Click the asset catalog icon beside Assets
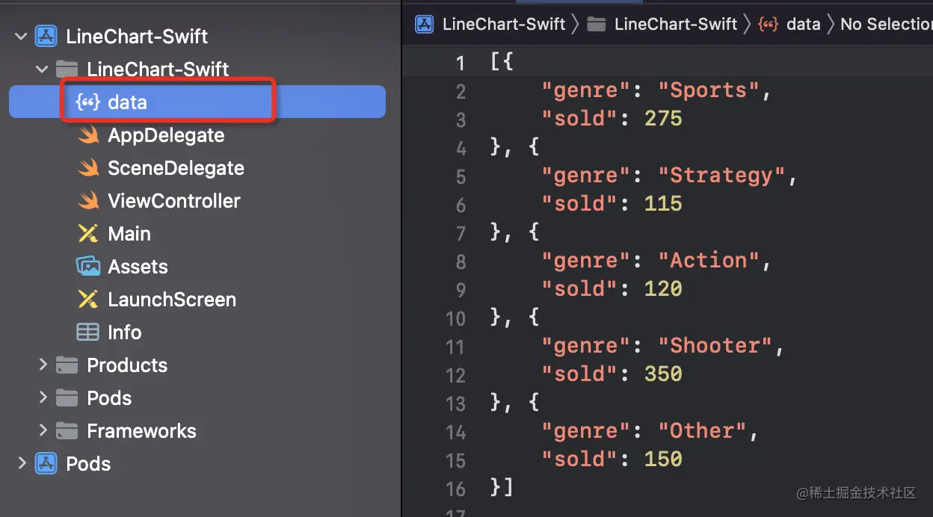This screenshot has height=517, width=933. [88, 267]
